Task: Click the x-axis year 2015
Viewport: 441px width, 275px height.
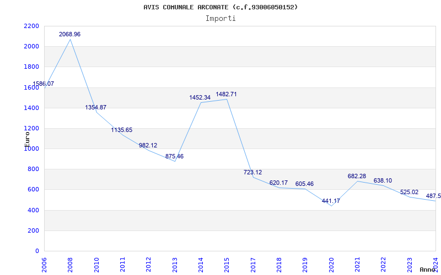Action: 227,265
